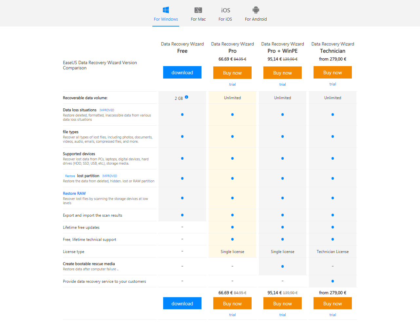Screen dimensions: 420x322
Task: Click top from 279,00 € price under Technician
Action: [333, 59]
